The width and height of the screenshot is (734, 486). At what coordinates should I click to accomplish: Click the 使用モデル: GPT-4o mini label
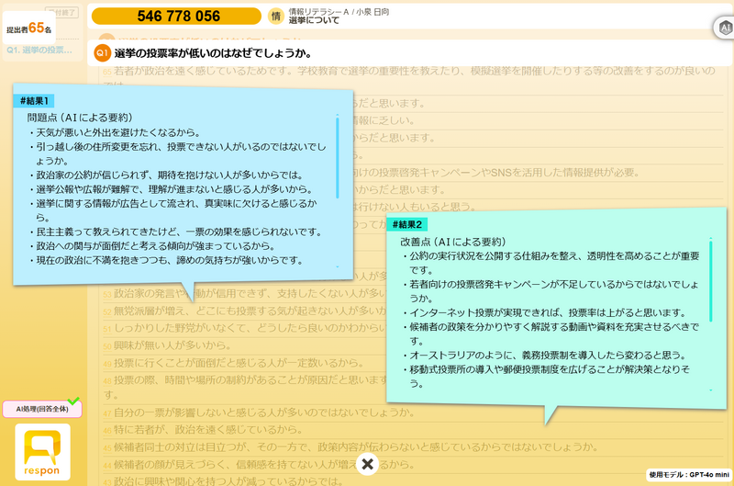click(x=687, y=475)
